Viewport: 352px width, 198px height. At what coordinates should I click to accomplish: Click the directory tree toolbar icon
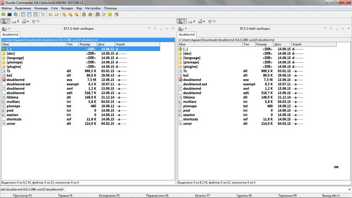click(x=43, y=15)
